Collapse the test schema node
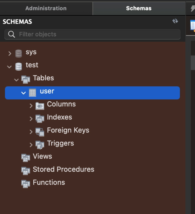The height and width of the screenshot is (214, 195). (x=9, y=67)
